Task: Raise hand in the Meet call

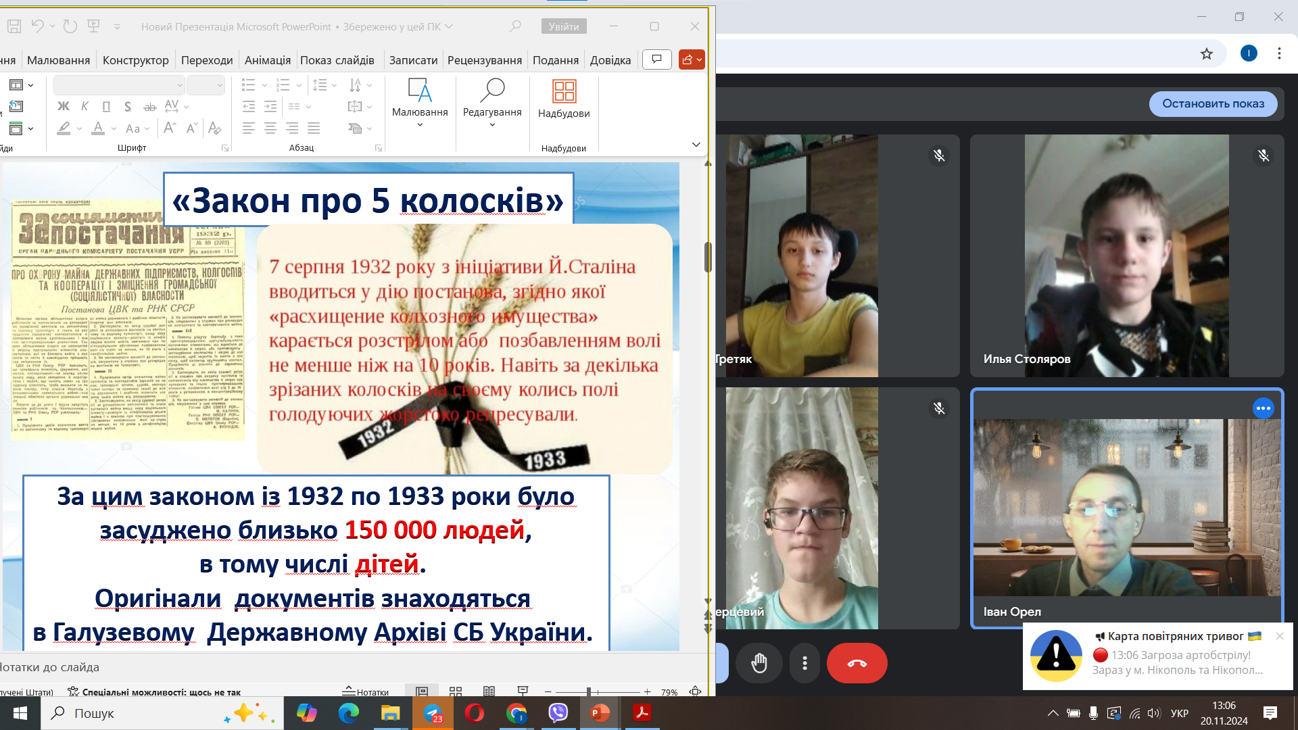Action: [759, 663]
